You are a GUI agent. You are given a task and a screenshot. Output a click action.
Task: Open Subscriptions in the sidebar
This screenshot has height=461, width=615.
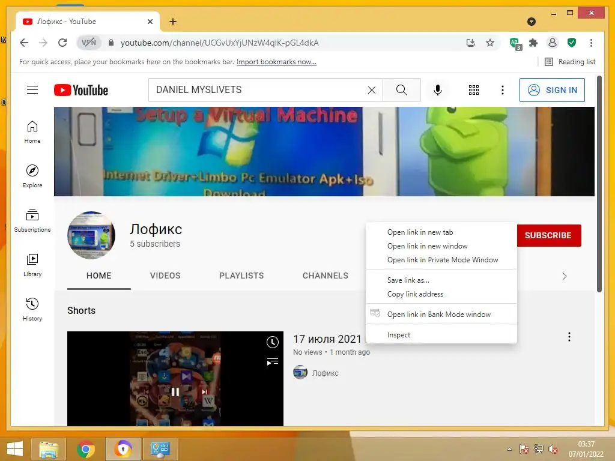[32, 221]
